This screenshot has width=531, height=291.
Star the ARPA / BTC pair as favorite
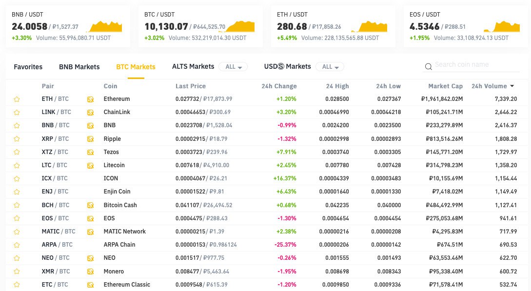tap(17, 245)
